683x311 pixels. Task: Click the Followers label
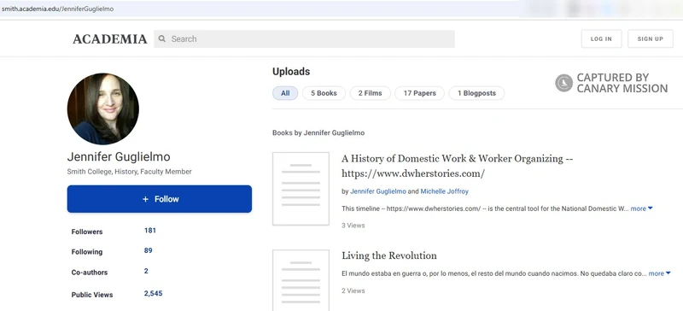[87, 232]
